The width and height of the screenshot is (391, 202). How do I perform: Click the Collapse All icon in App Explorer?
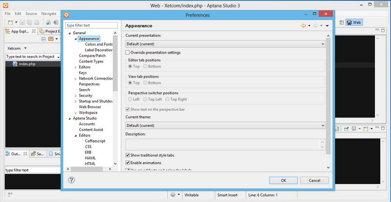(x=43, y=39)
